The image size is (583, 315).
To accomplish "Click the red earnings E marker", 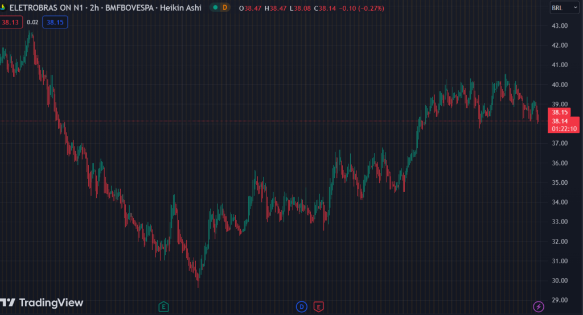I will click(319, 307).
